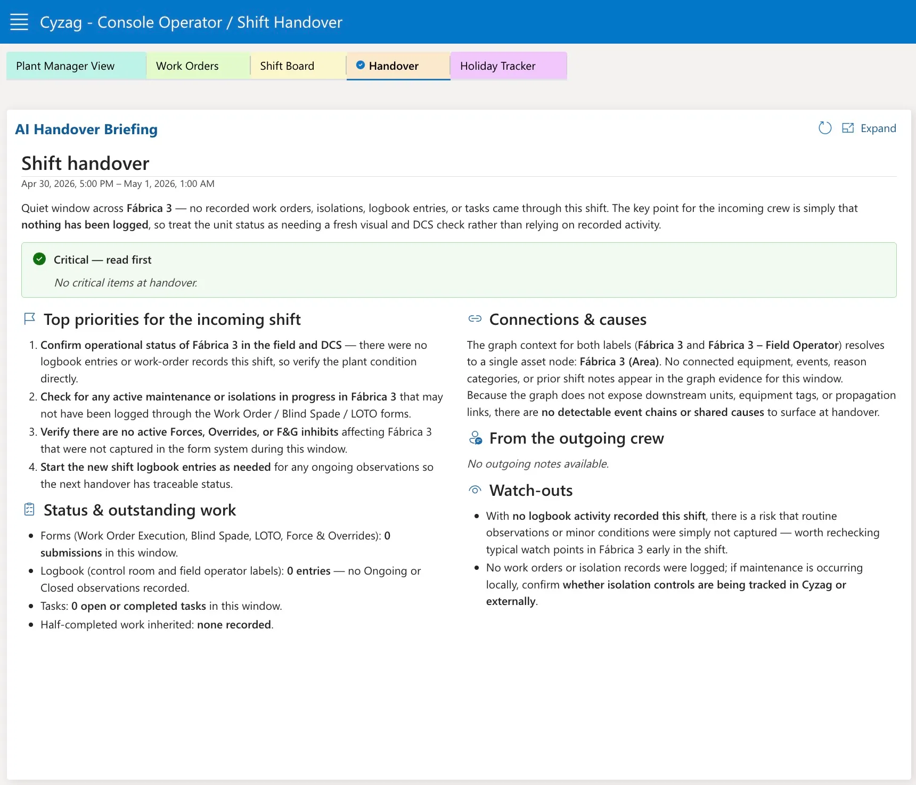This screenshot has height=785, width=916.
Task: Click the 'Watch-outs' heading
Action: point(531,490)
